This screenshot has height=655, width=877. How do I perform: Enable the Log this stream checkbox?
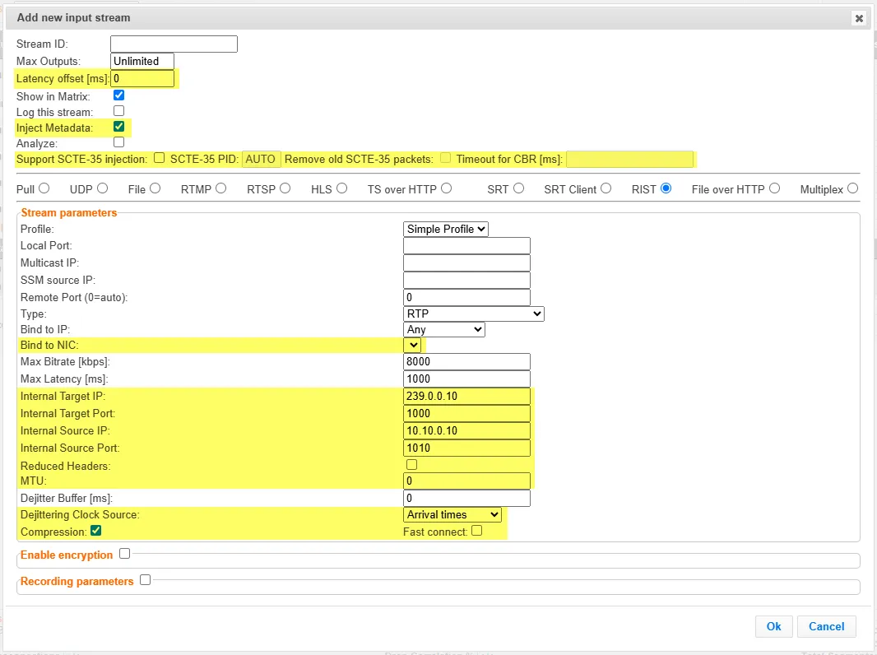(118, 111)
